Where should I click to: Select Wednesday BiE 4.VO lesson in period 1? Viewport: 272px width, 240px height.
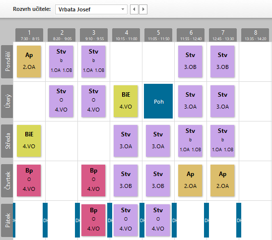coord(29,141)
